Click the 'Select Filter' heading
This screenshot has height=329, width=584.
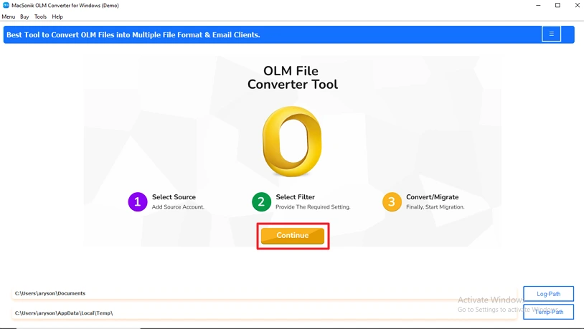(295, 197)
